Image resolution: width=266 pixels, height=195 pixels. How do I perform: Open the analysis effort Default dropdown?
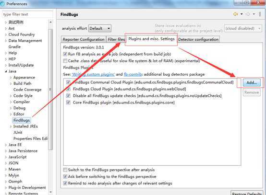click(100, 28)
